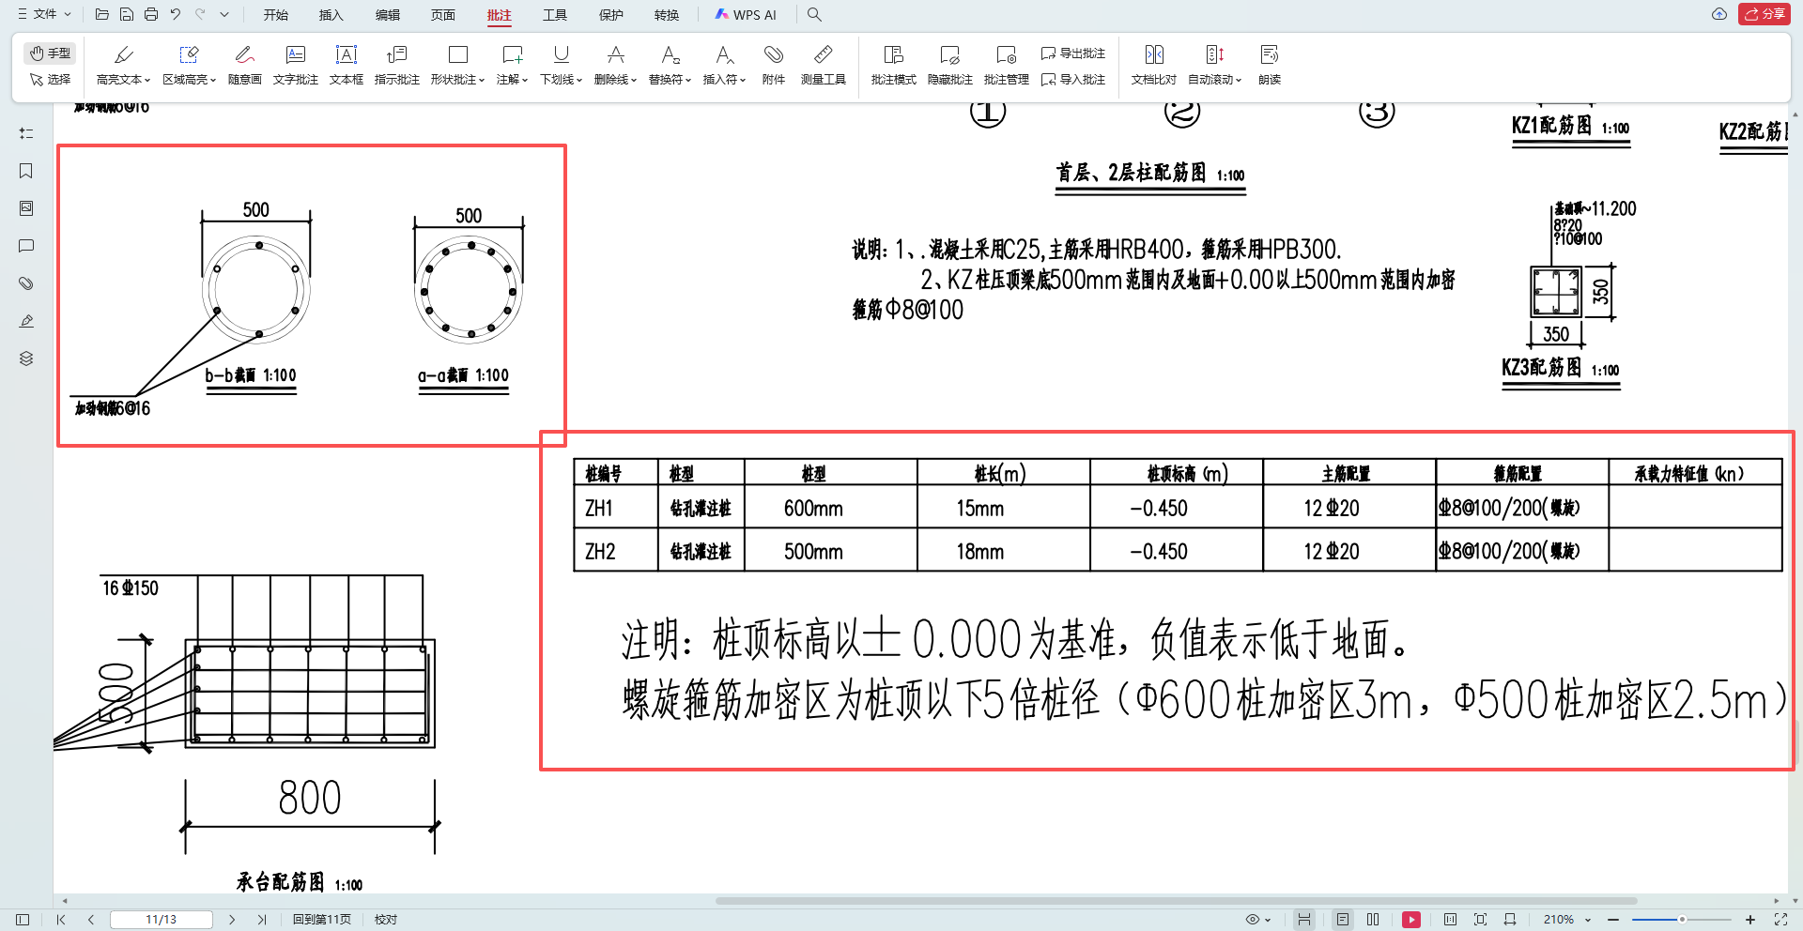Select the 随意画 freehand drawing tool
The image size is (1803, 931).
coord(244,64)
